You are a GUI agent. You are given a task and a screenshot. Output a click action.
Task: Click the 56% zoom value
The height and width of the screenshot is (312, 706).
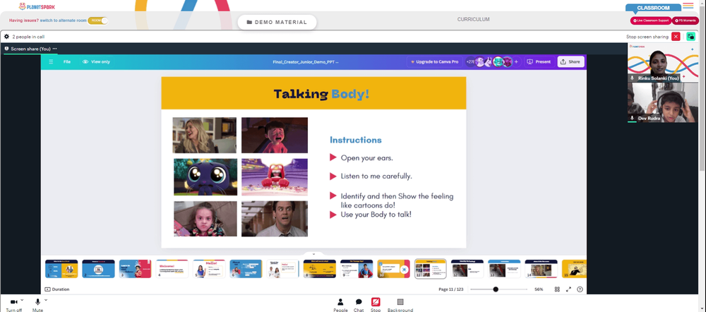point(539,289)
